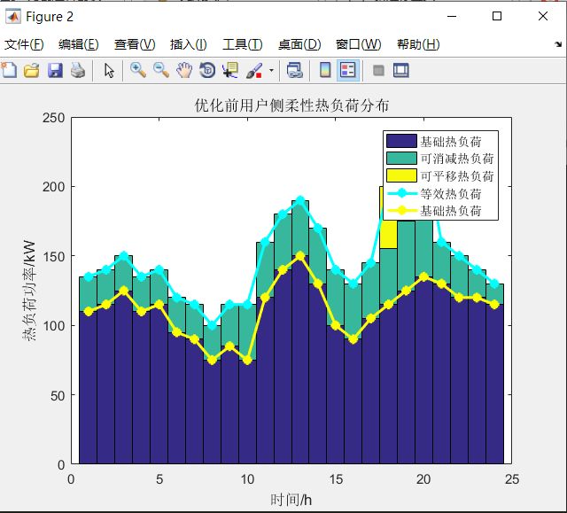567x513 pixels.
Task: Activate the Zoom Out magnifier tool
Action: (161, 70)
